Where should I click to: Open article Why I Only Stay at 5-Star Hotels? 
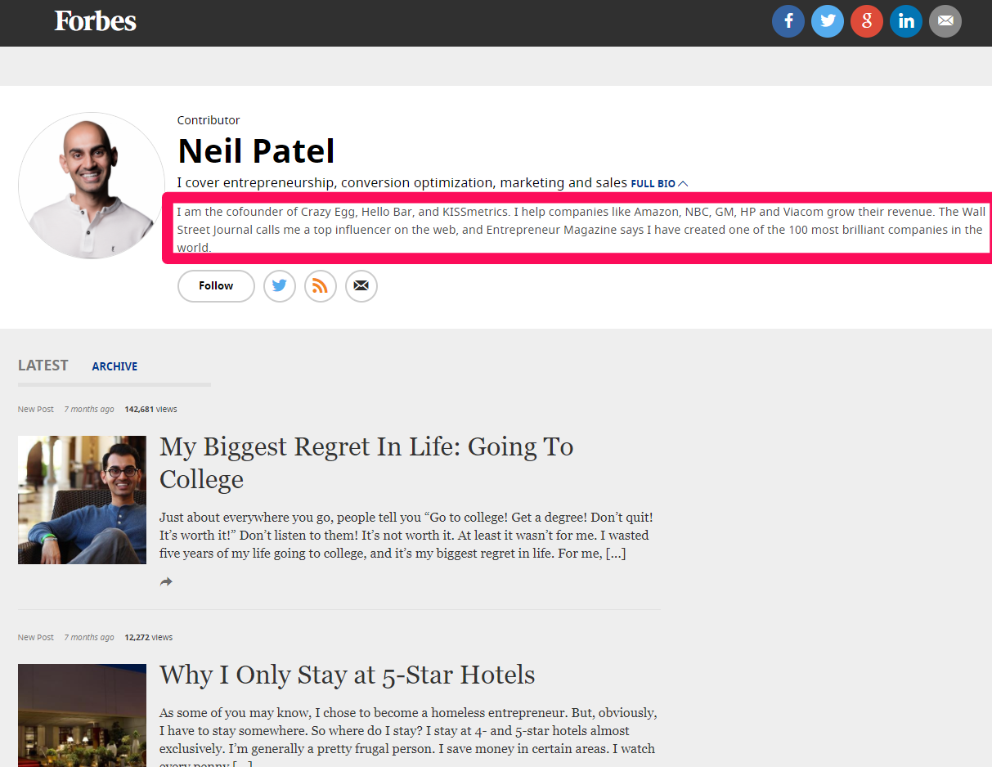(x=348, y=675)
